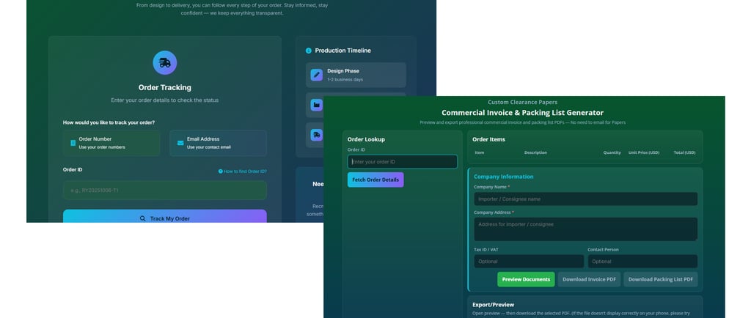This screenshot has width=751, height=318.
Task: Click Preview Documents button
Action: 526,279
